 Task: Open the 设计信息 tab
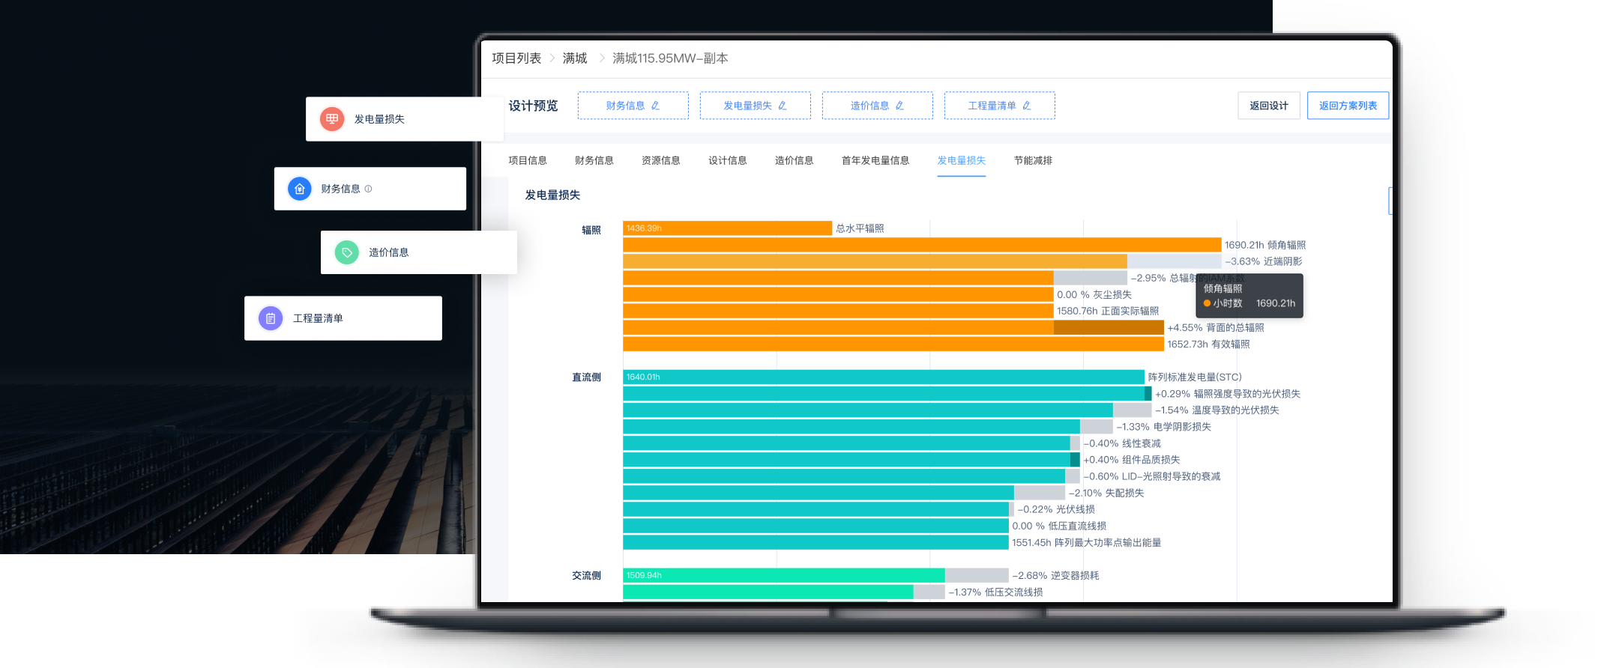(727, 160)
